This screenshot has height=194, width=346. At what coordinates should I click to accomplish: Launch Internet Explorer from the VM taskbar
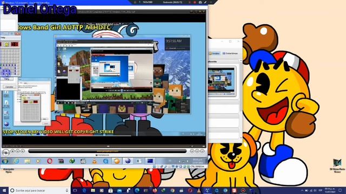coord(16,161)
